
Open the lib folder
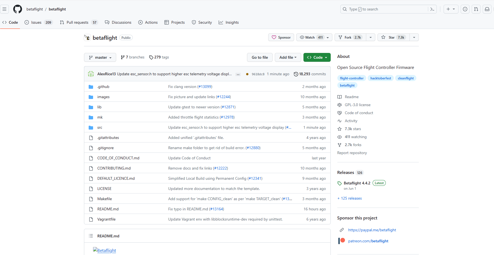coord(99,107)
